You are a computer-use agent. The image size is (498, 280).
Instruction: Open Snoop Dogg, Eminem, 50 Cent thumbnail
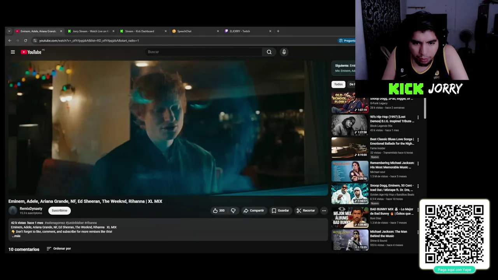click(x=350, y=194)
